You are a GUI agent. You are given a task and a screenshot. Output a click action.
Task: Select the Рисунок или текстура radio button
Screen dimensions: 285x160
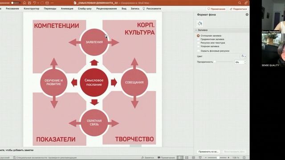click(198, 43)
